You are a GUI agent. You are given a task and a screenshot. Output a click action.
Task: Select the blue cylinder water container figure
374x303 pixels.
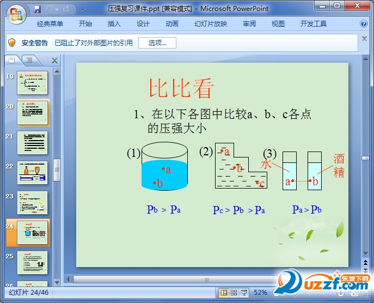coord(164,166)
